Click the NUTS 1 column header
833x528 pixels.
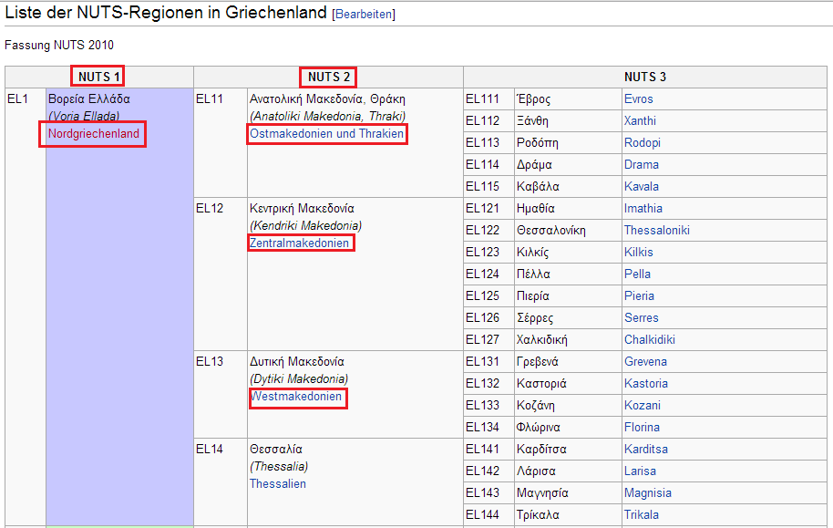click(99, 77)
